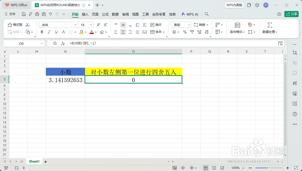Adjust the zoom slider handle
302x171 pixels.
pyautogui.click(x=269, y=168)
